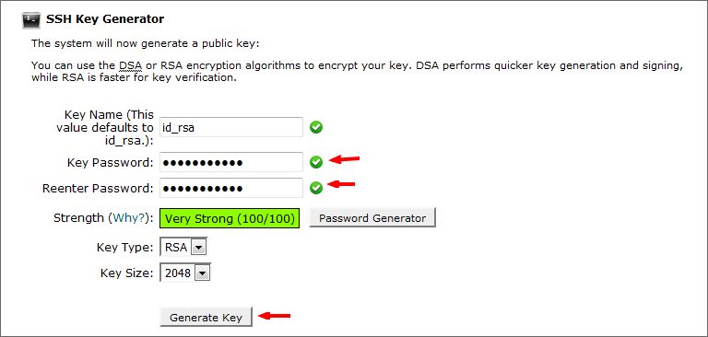
Task: Open the Password Generator
Action: (x=372, y=218)
